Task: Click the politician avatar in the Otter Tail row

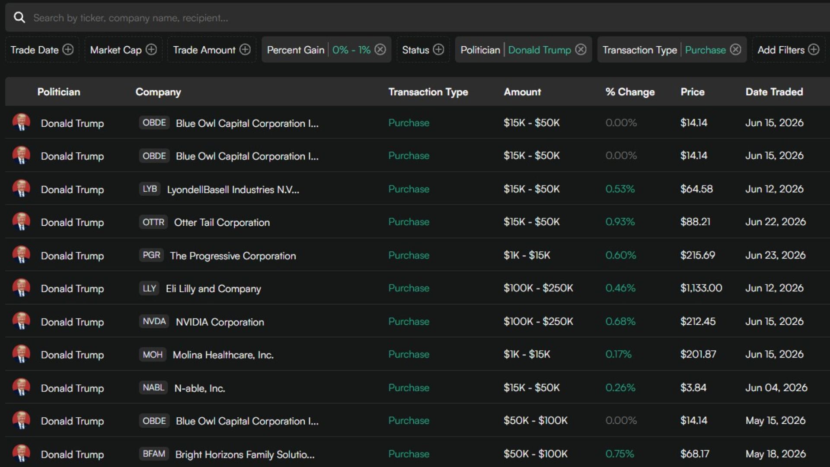Action: (21, 221)
